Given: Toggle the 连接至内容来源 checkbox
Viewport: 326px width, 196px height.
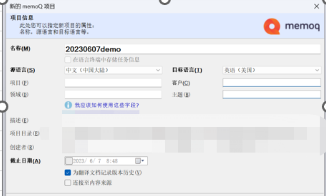Looking at the screenshot, I should pos(68,183).
